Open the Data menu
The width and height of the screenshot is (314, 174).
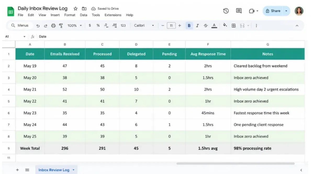click(83, 15)
